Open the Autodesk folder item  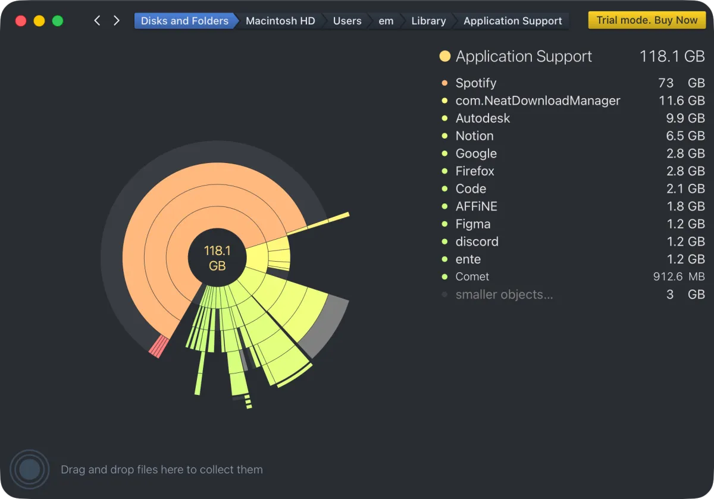[483, 118]
